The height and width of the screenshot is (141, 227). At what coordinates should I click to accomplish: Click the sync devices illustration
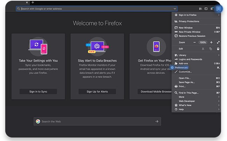[38, 46]
